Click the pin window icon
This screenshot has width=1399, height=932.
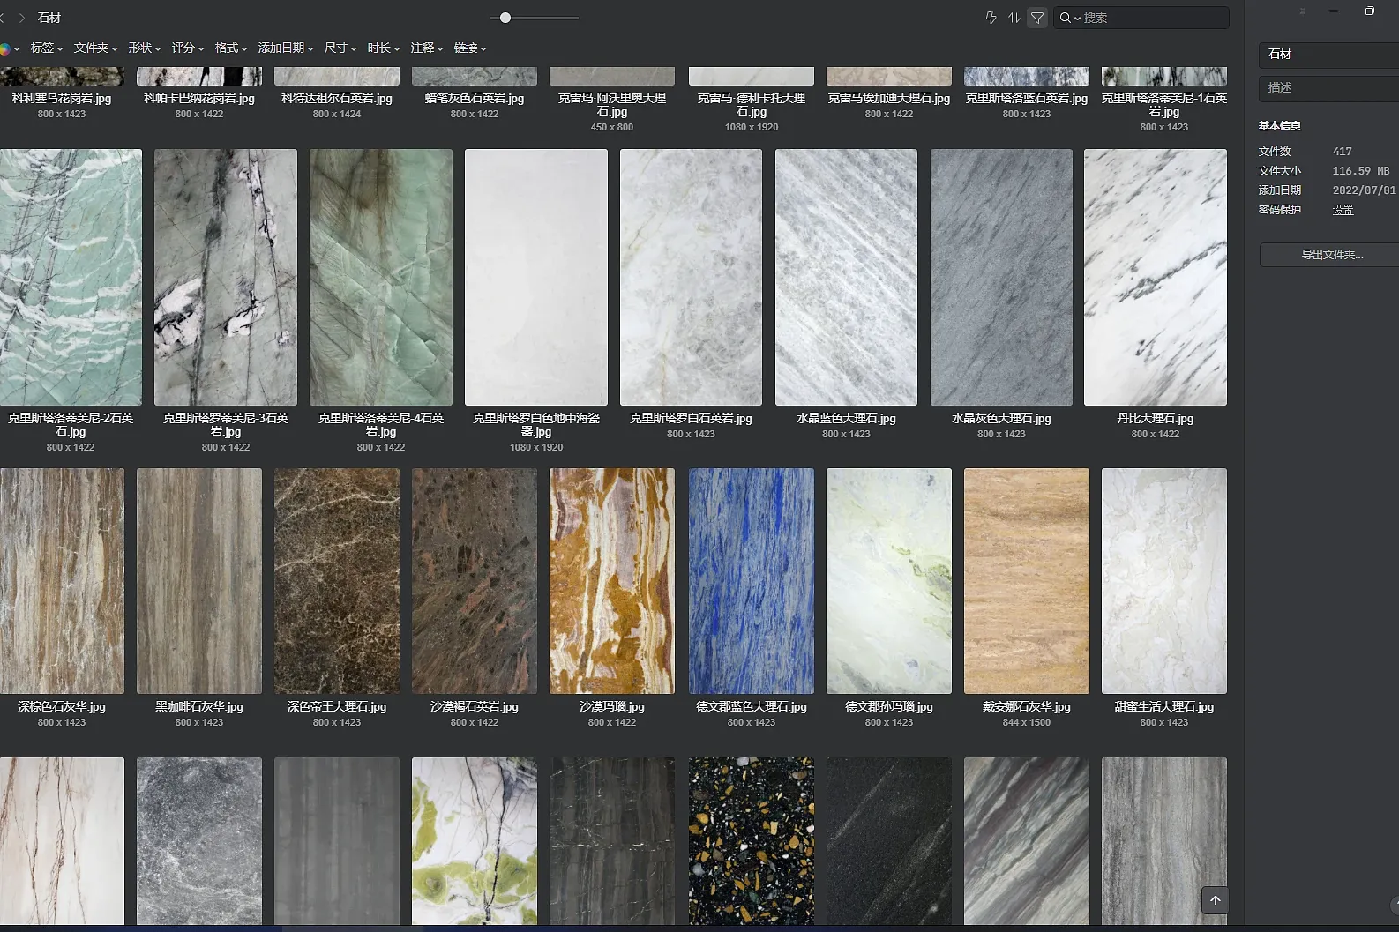[1302, 11]
